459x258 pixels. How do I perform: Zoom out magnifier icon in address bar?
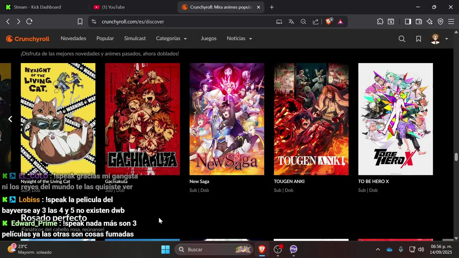[303, 21]
